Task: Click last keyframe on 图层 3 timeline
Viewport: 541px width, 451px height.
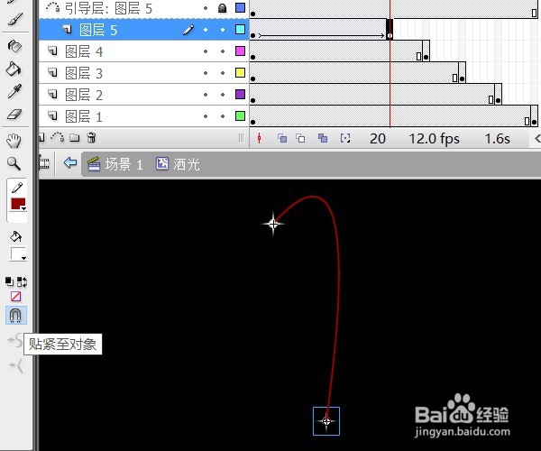Action: (462, 73)
